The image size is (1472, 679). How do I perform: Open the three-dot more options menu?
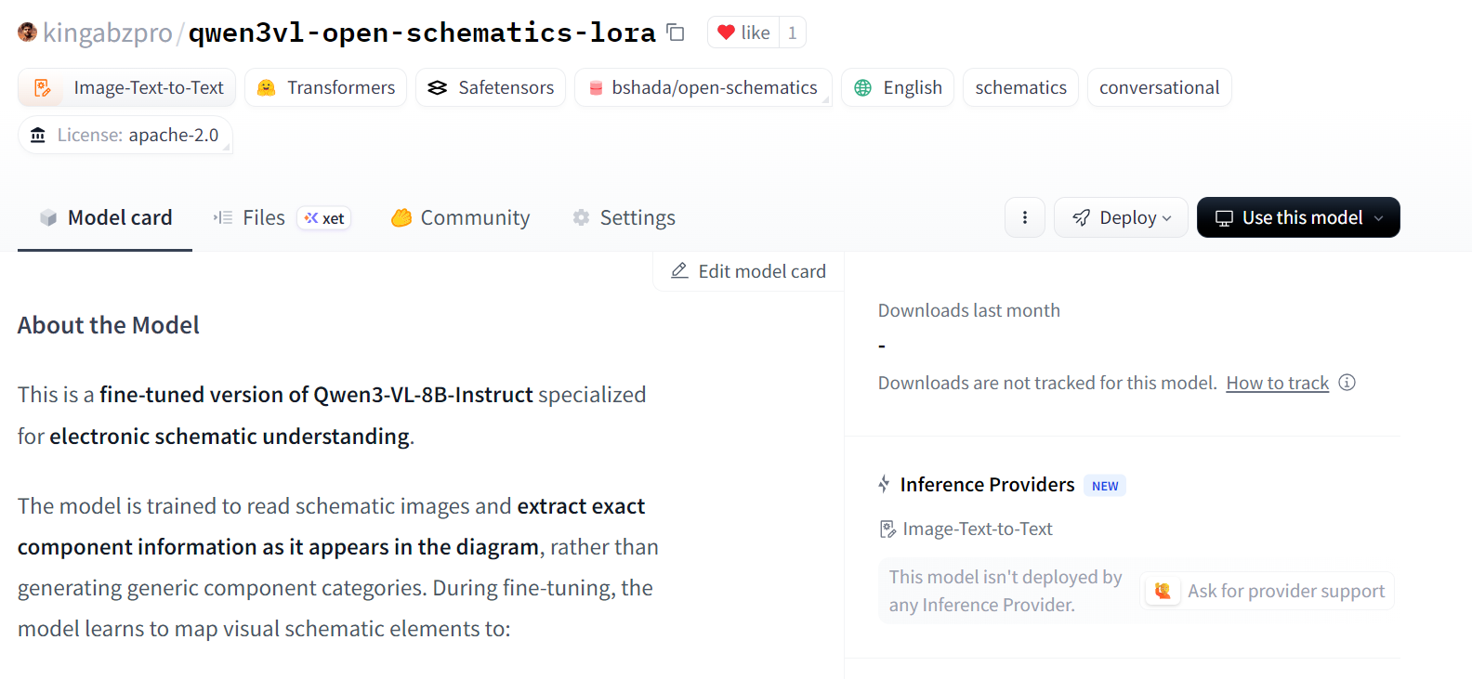pos(1025,217)
